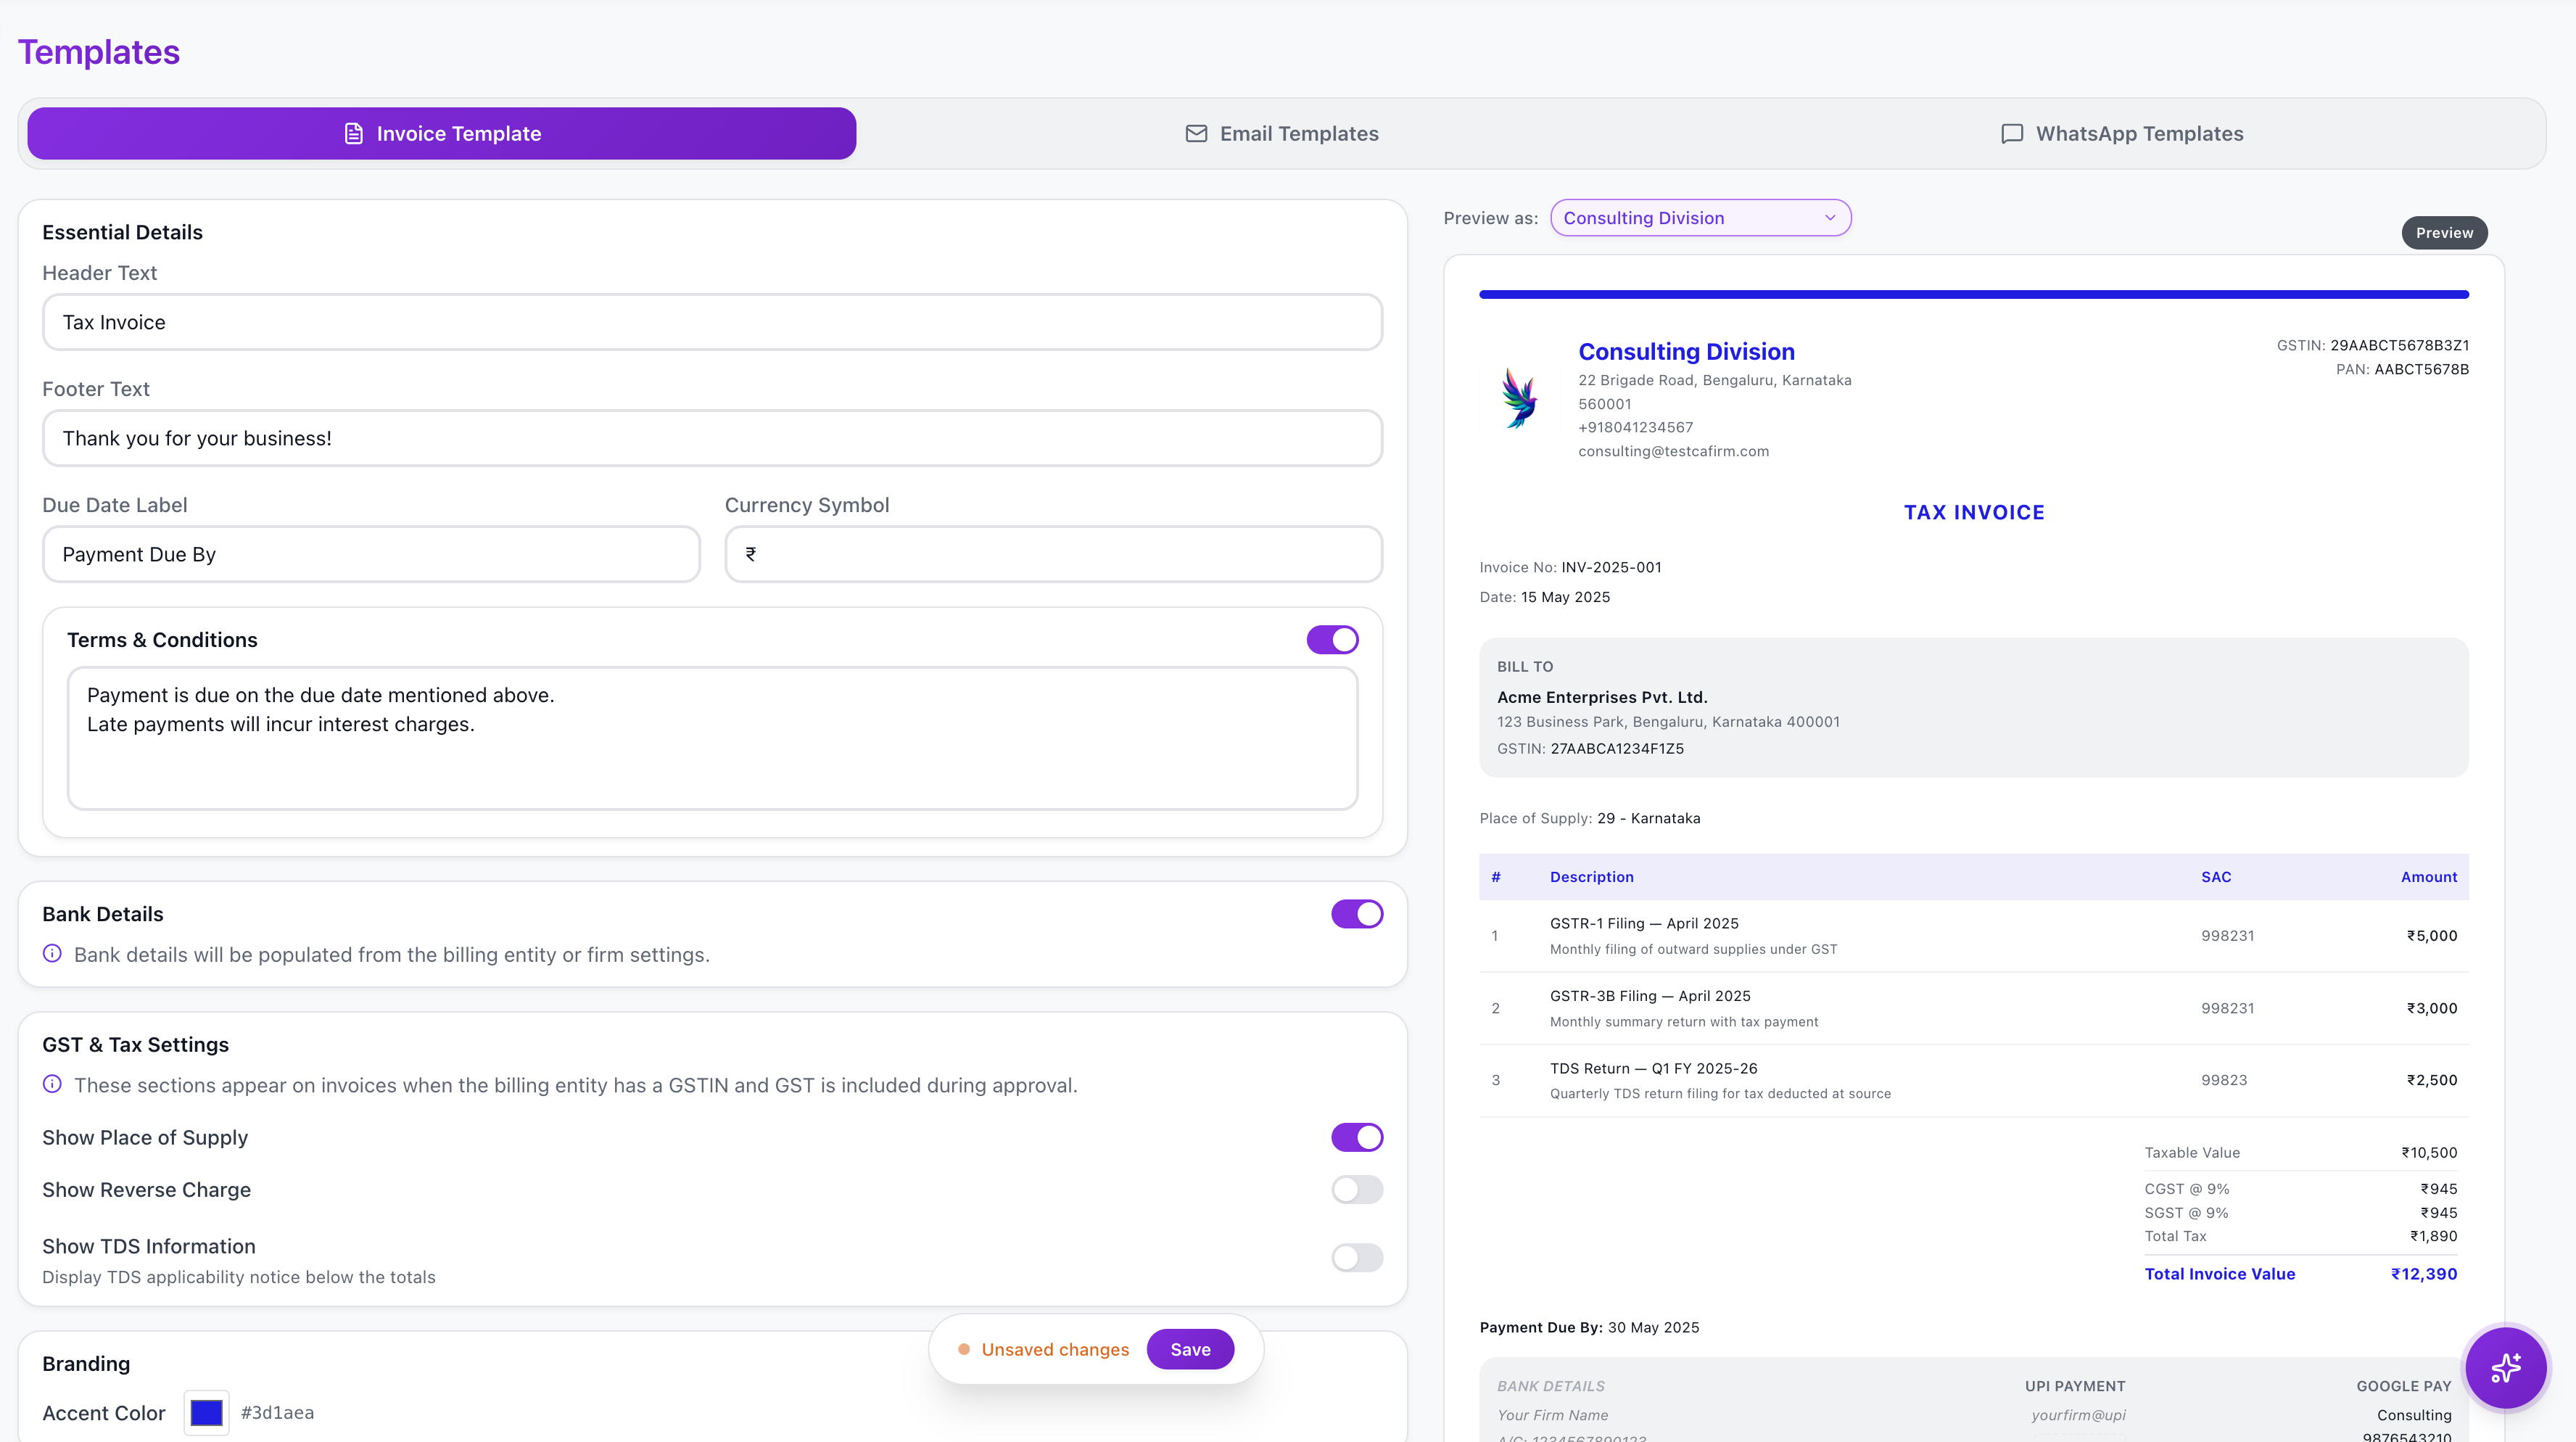Click the GSTIN 29AABCT5678B3Z1 value
Viewport: 2576px width, 1442px height.
(2399, 345)
